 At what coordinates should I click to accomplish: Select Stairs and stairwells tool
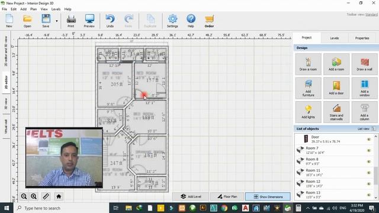336,112
